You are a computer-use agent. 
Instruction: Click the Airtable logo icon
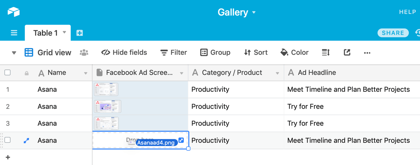pyautogui.click(x=14, y=12)
